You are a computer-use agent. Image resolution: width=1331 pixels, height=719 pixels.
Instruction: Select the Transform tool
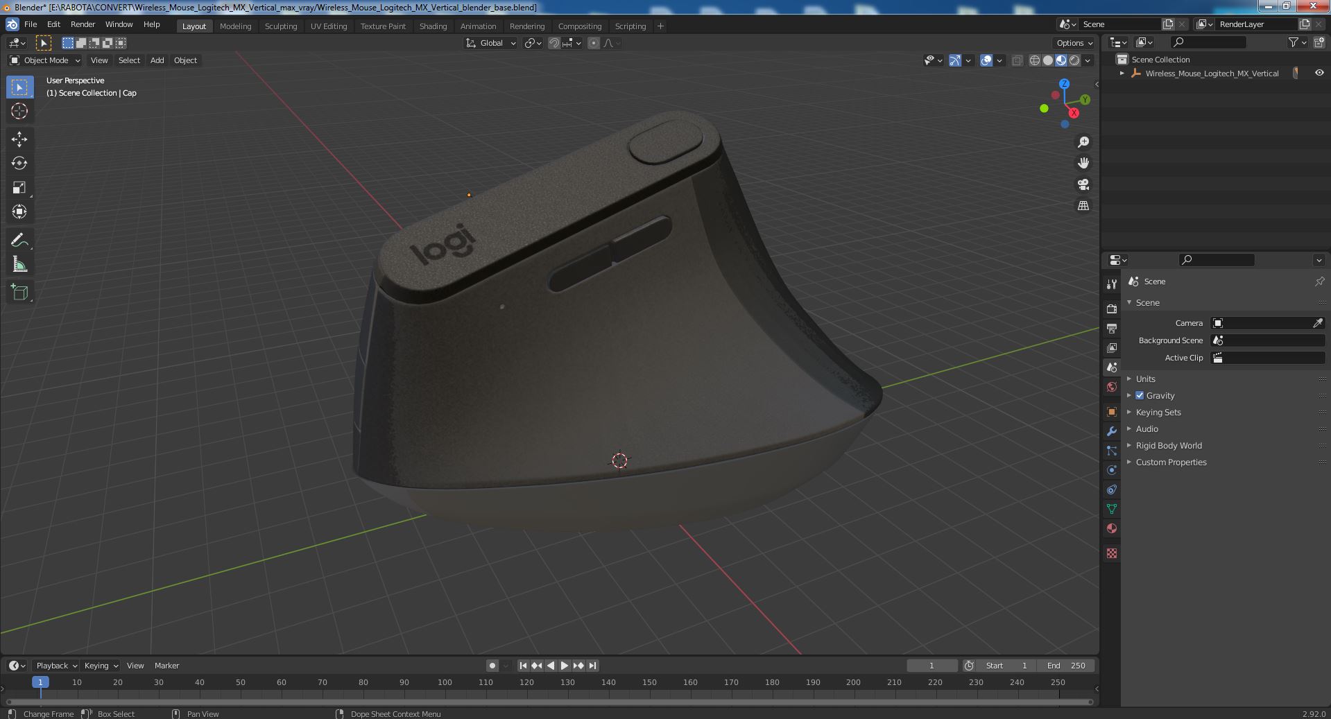point(19,211)
